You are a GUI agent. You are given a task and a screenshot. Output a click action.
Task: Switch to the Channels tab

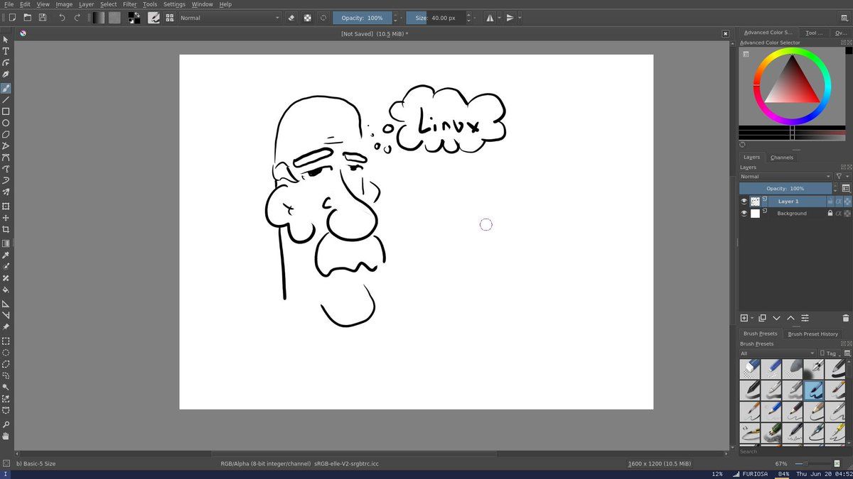coord(782,158)
